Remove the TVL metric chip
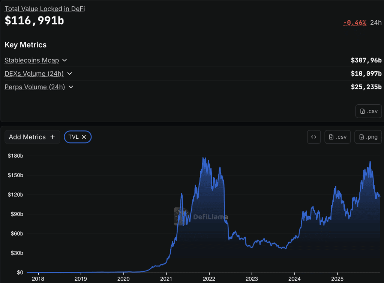Screen dimensions: 384x283 click(x=84, y=137)
